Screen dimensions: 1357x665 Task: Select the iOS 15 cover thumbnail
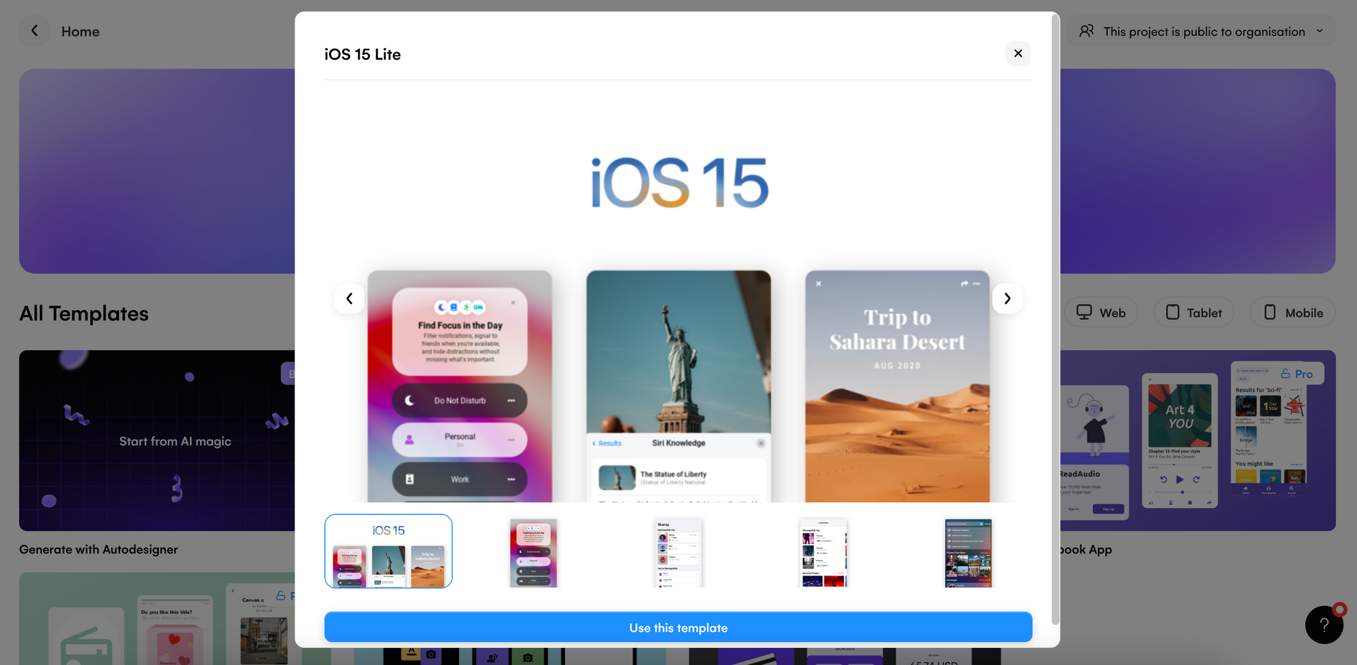tap(388, 550)
